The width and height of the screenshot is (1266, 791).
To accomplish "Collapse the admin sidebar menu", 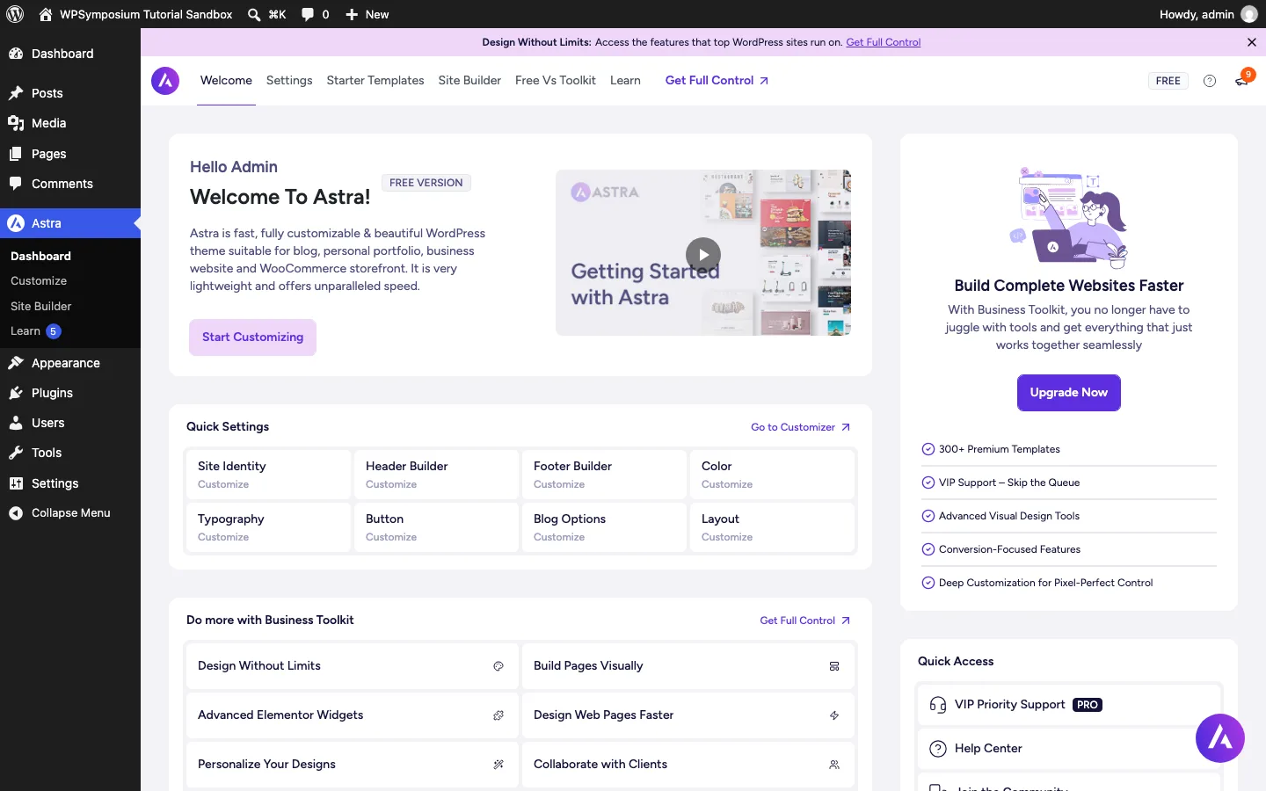I will click(70, 513).
